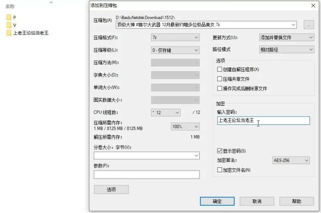Click the 输入密码 password field
Image resolution: width=321 pixels, height=213 pixels.
point(264,121)
